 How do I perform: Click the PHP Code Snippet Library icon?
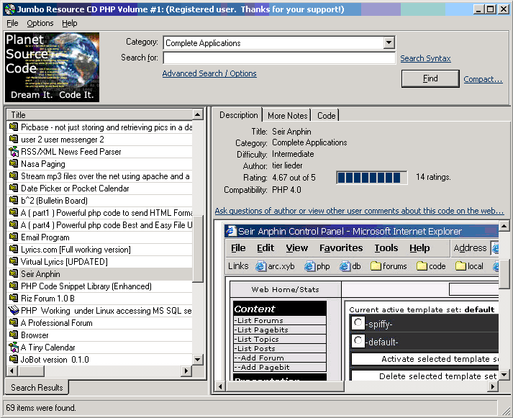(x=14, y=286)
